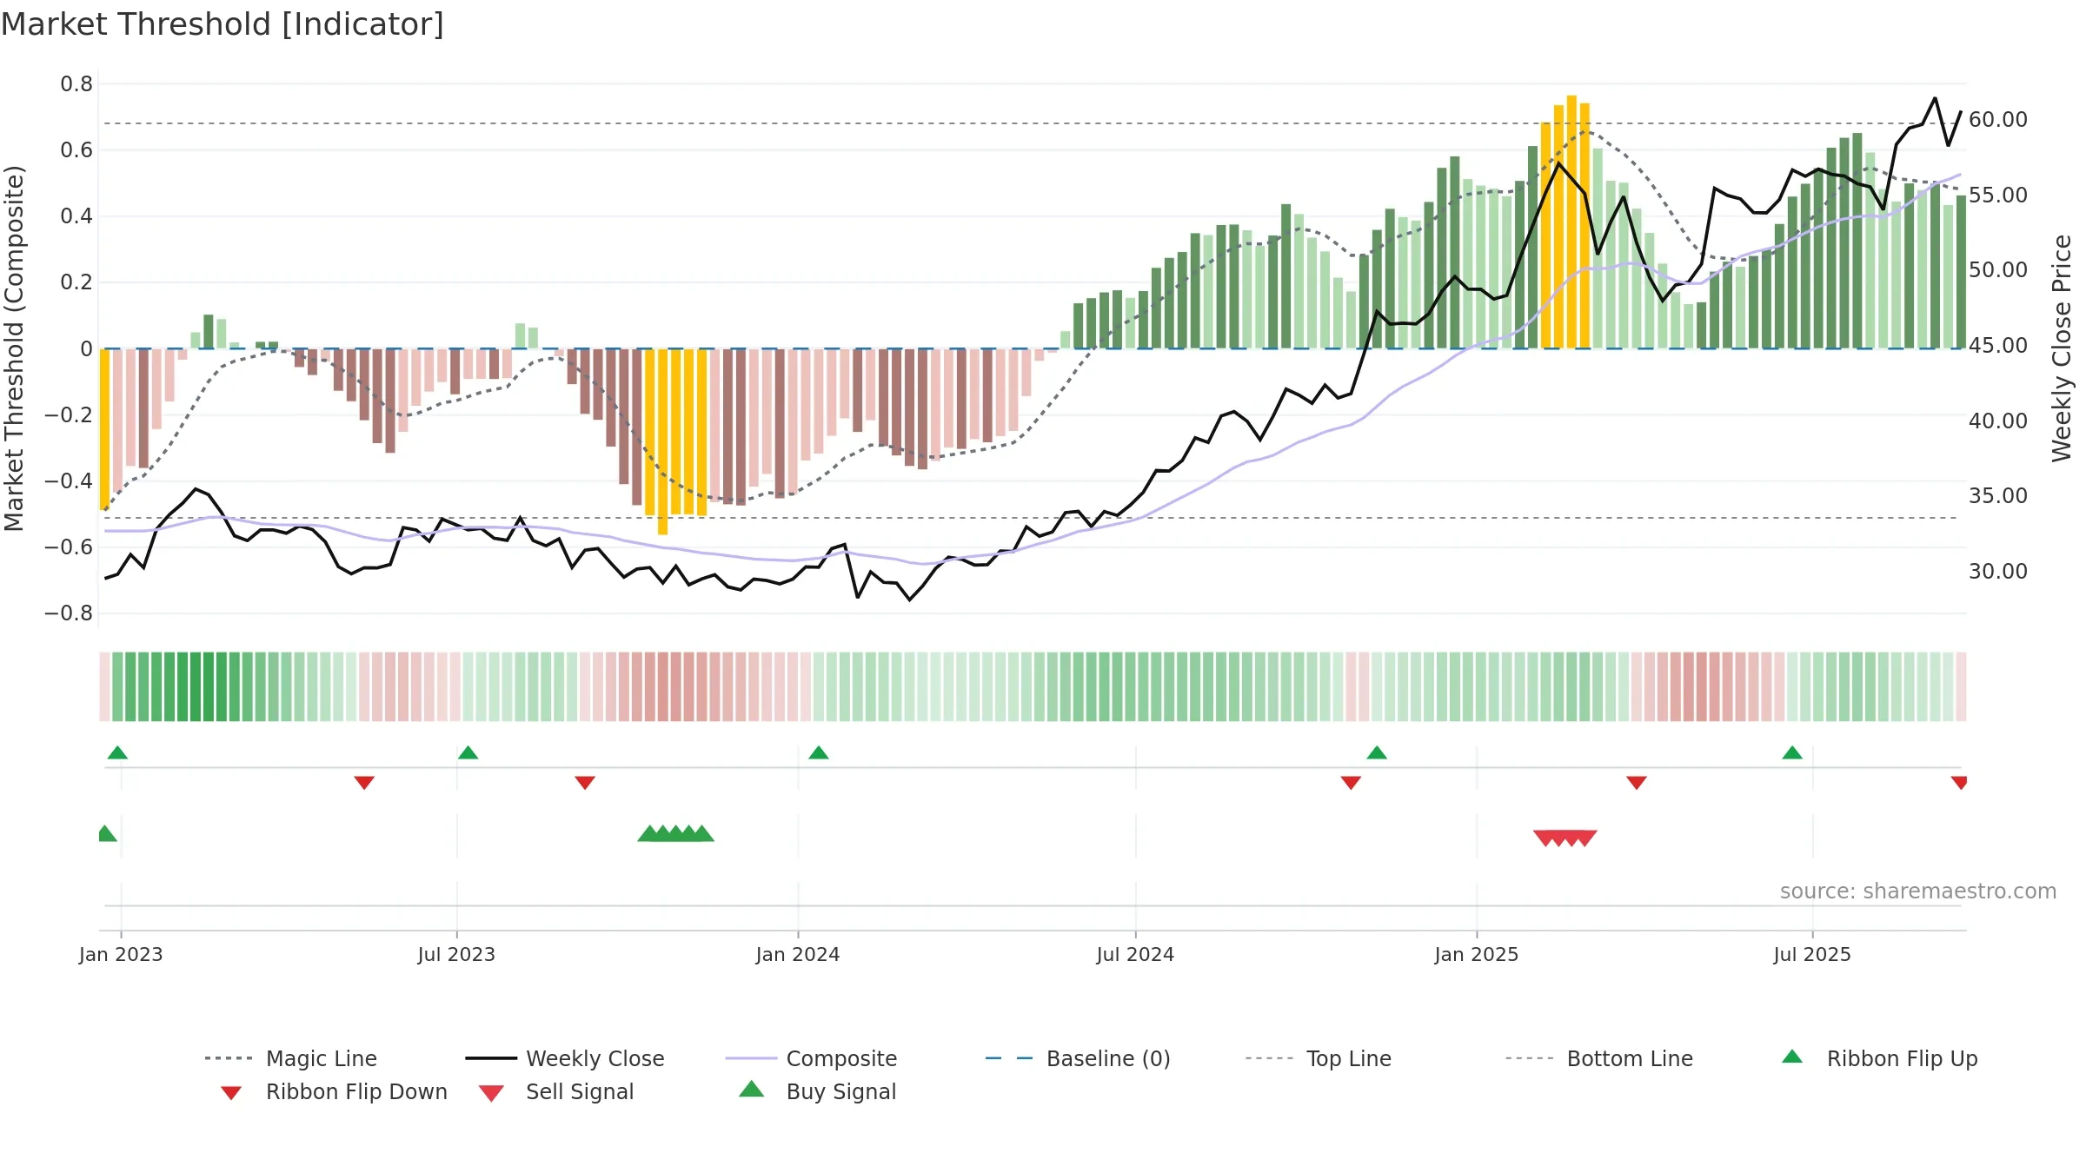Click the Ribbon Flip Up marker near Jan 2023

[x=117, y=752]
